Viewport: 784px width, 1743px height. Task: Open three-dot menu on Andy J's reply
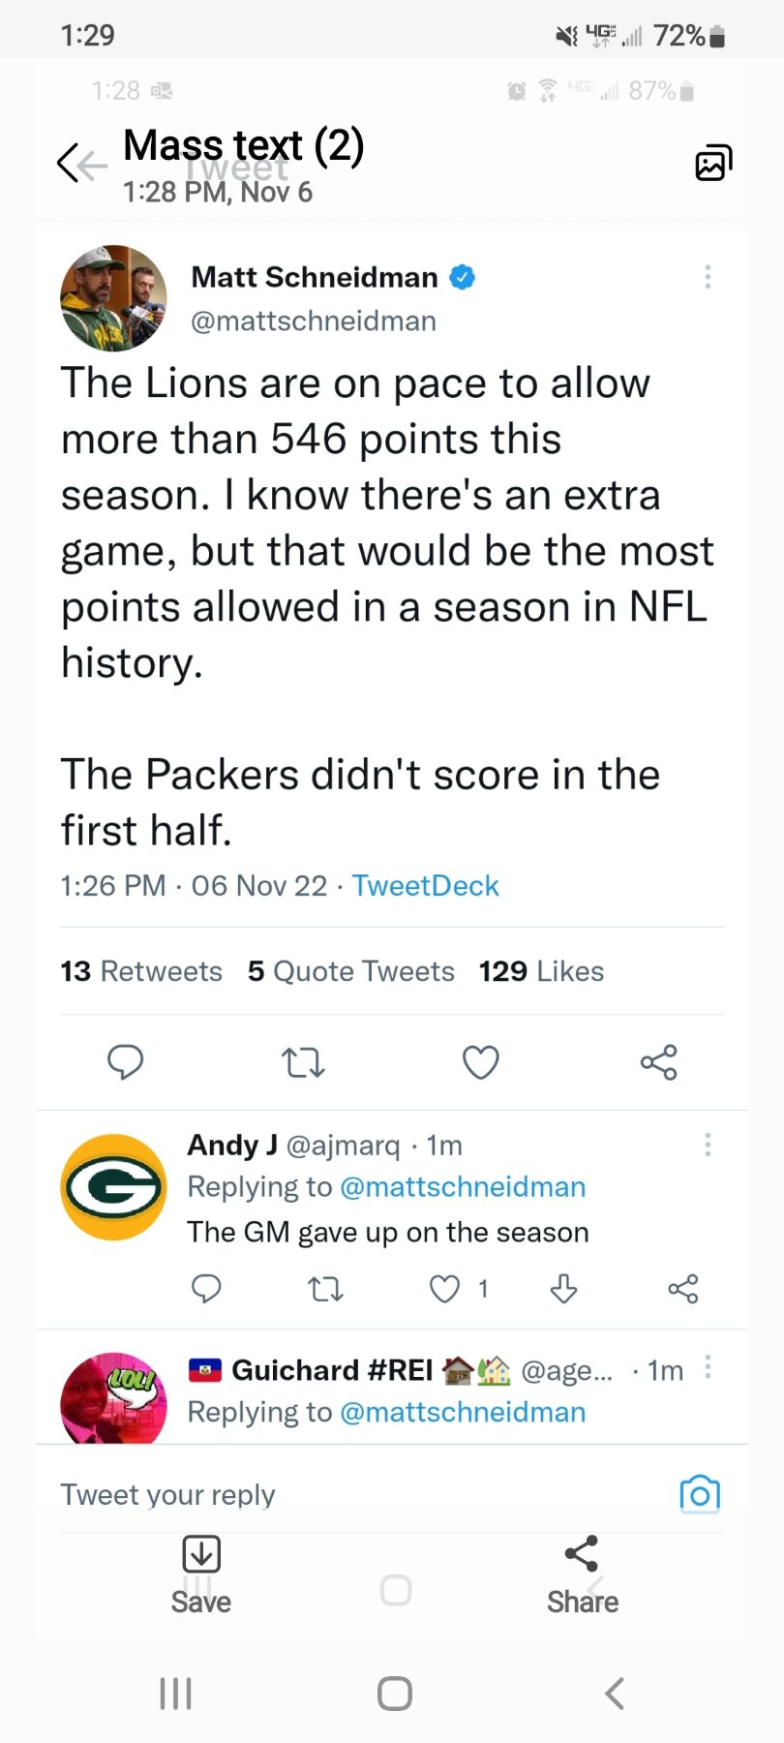(x=708, y=1146)
